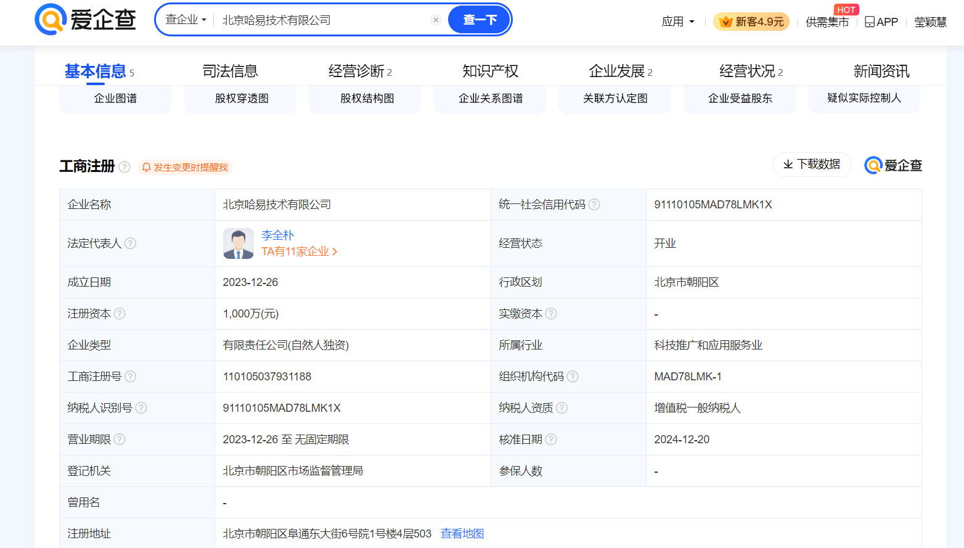The width and height of the screenshot is (964, 548).
Task: Switch to the 新闻资讯 tab
Action: pyautogui.click(x=881, y=72)
